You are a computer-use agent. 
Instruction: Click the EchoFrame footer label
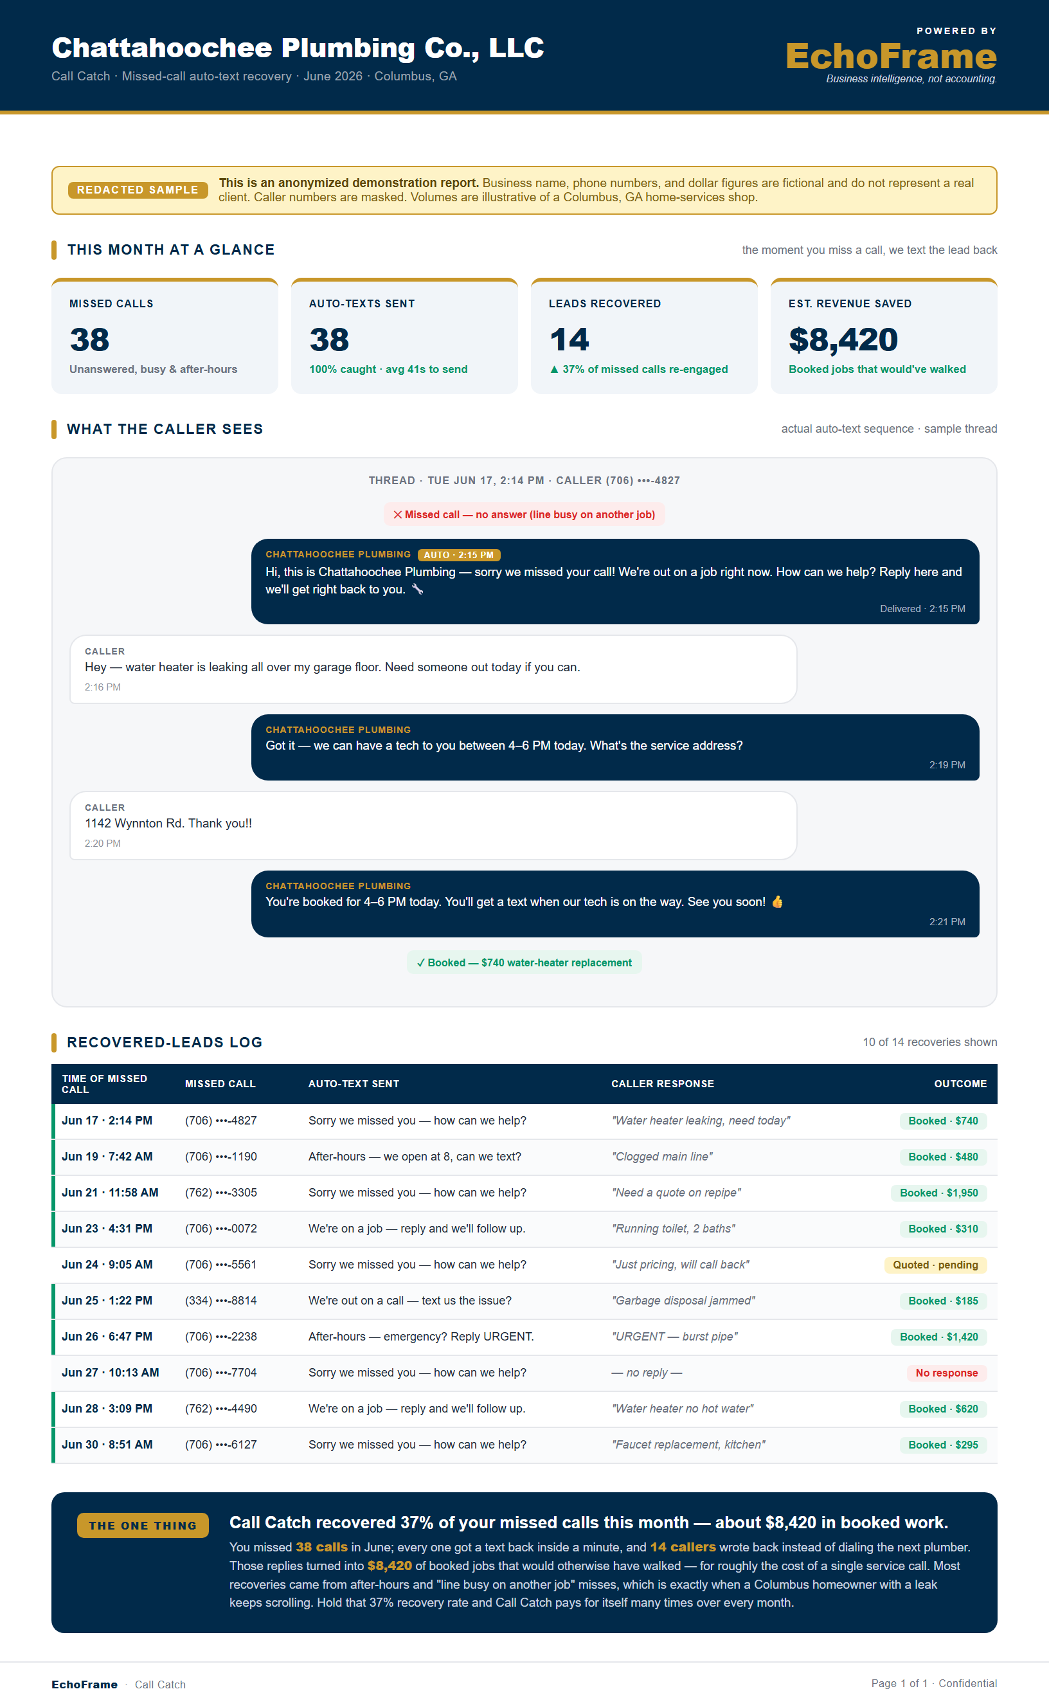(85, 1684)
